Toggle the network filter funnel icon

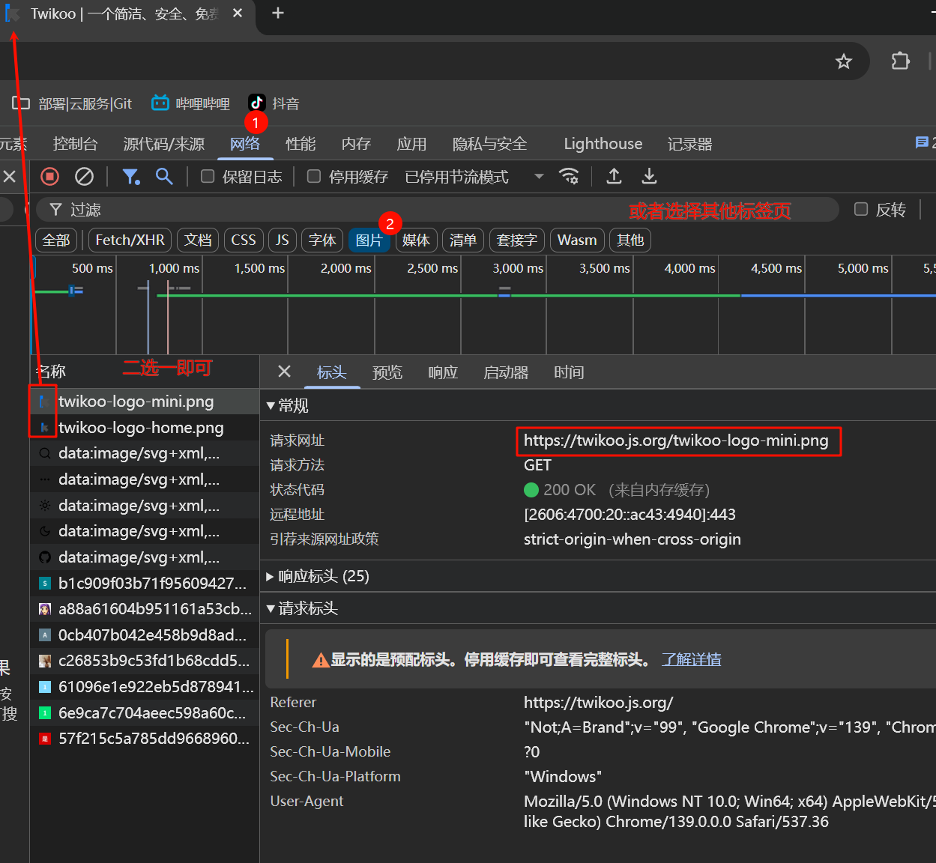tap(131, 177)
